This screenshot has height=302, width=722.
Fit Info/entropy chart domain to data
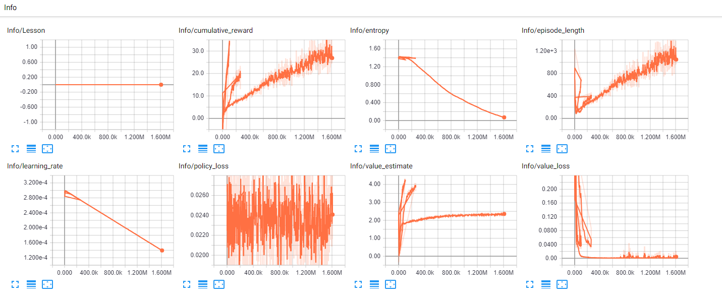click(391, 149)
